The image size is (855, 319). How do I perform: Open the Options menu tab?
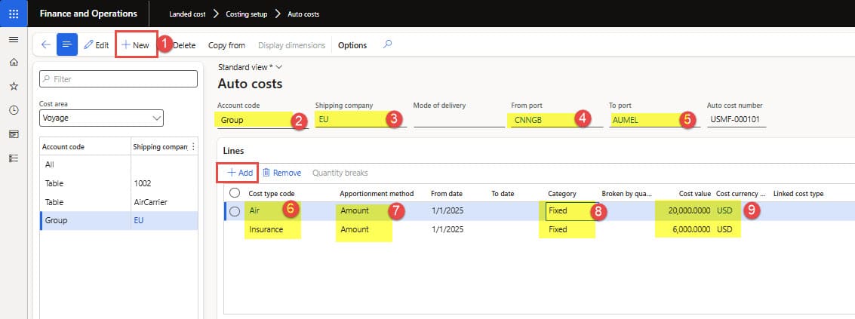coord(352,45)
